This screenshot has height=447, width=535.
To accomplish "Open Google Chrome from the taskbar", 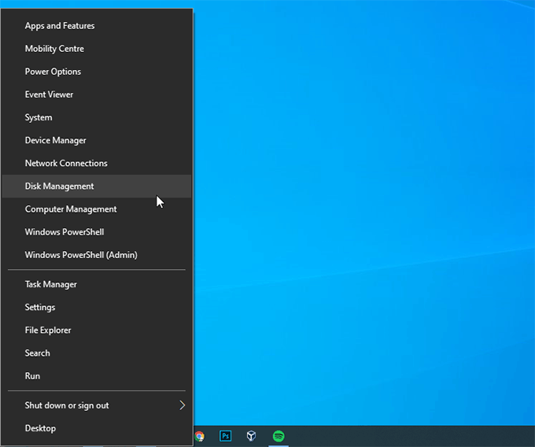I will 200,436.
